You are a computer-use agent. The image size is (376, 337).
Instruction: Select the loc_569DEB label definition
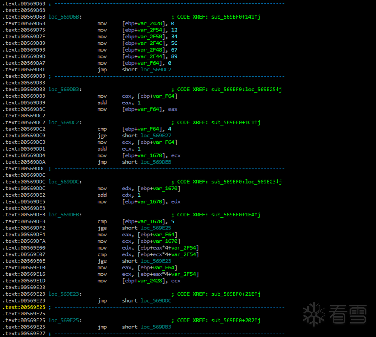click(x=64, y=215)
